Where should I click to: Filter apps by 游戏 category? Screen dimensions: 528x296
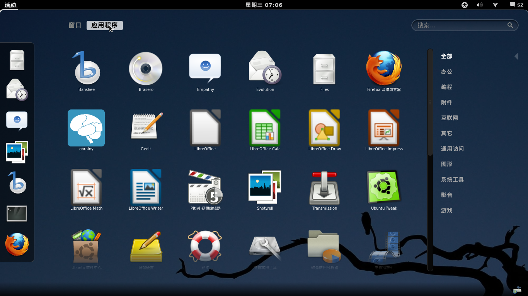(447, 210)
